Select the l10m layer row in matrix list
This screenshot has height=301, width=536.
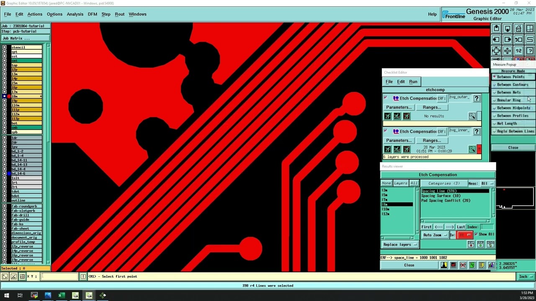[26, 105]
